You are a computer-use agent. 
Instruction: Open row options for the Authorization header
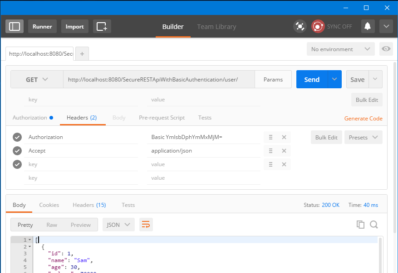[270, 137]
